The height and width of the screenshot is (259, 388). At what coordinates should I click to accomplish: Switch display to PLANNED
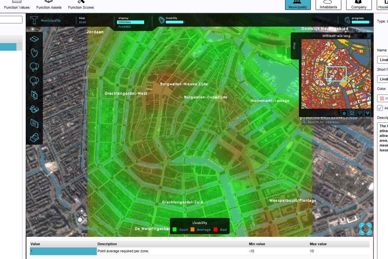(x=125, y=27)
